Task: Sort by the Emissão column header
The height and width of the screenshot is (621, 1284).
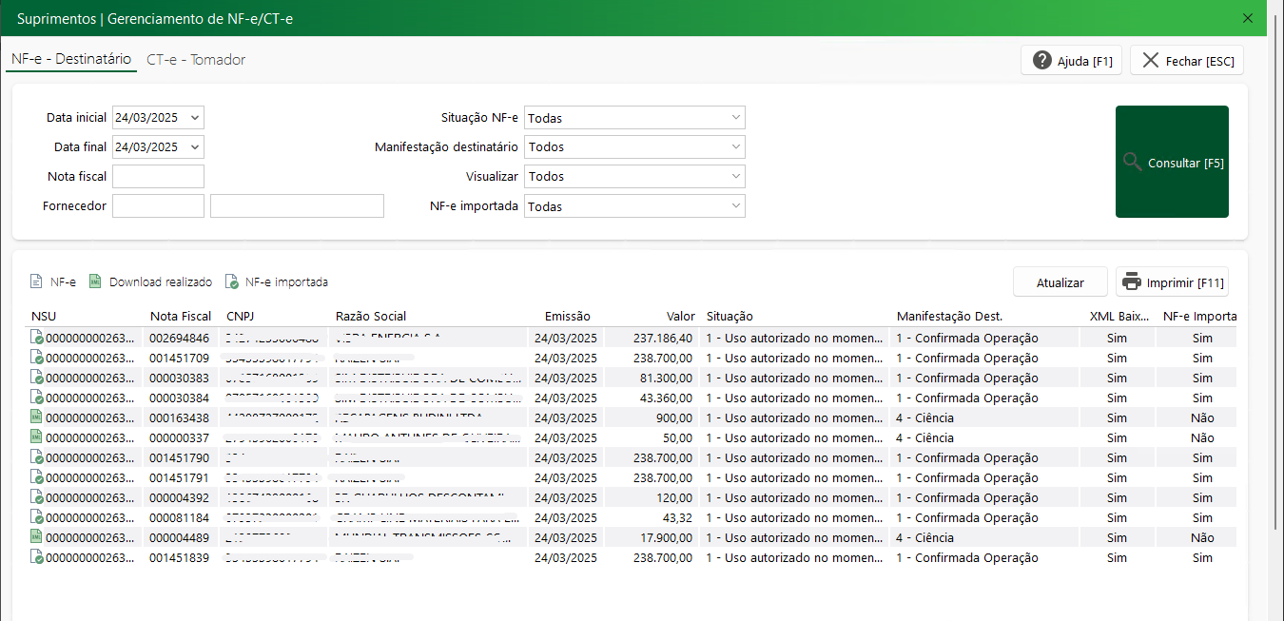Action: click(567, 317)
